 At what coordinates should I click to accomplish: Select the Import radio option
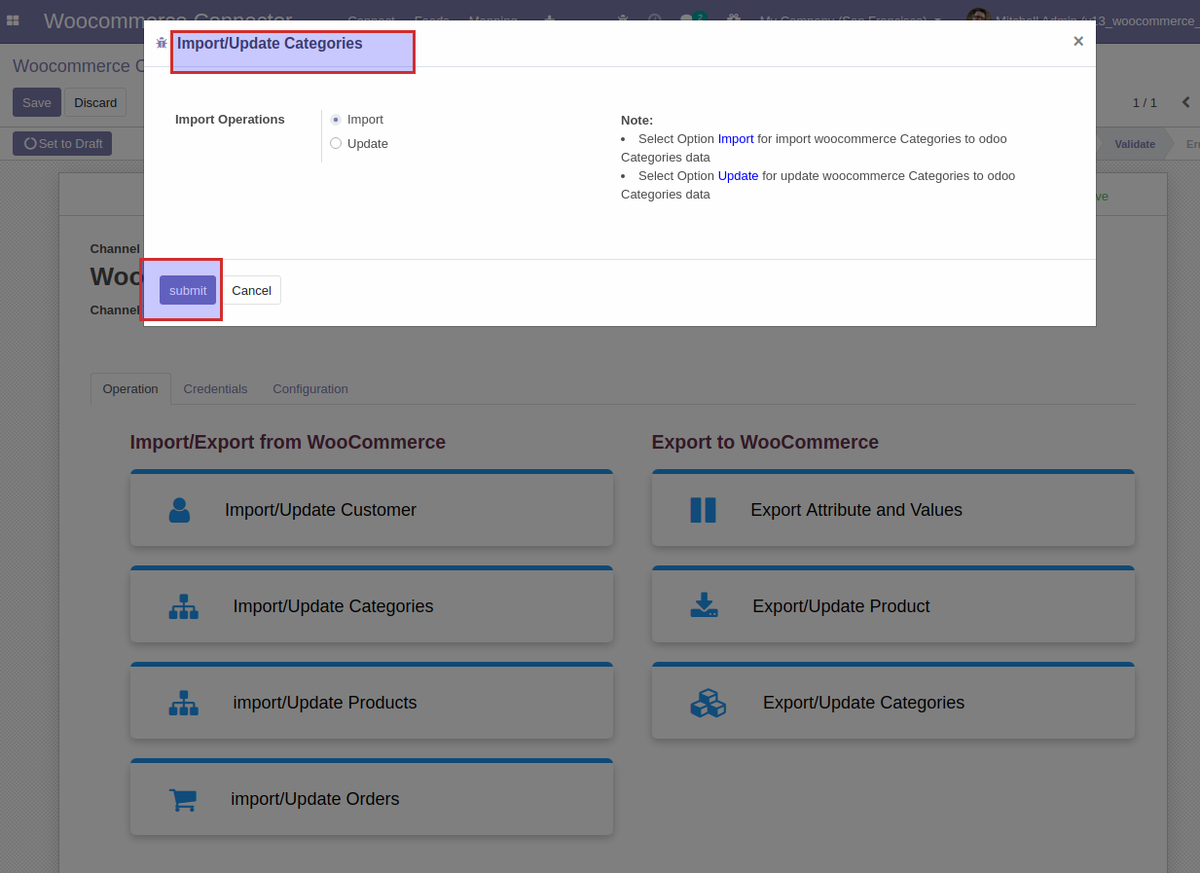[336, 120]
